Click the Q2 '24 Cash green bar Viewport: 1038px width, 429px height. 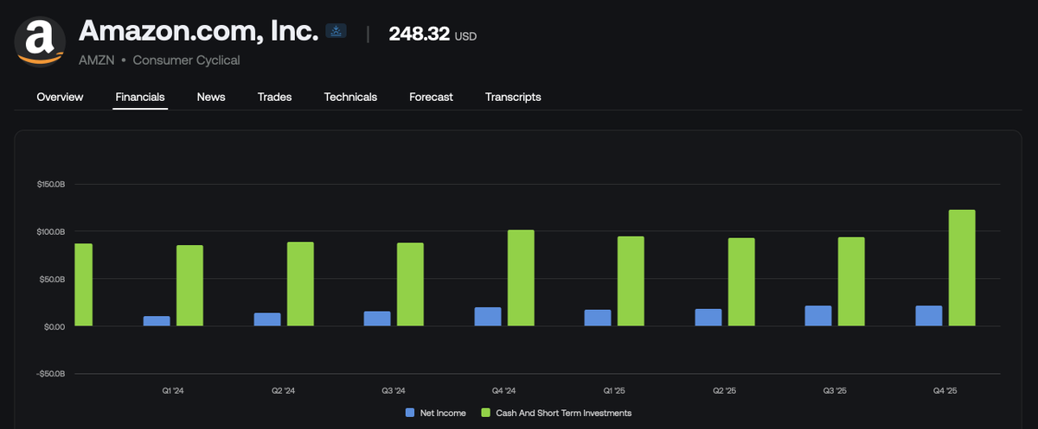coord(300,284)
